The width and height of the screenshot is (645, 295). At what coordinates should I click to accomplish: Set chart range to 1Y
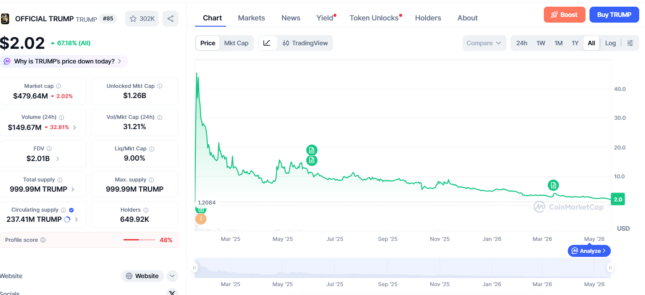point(575,43)
